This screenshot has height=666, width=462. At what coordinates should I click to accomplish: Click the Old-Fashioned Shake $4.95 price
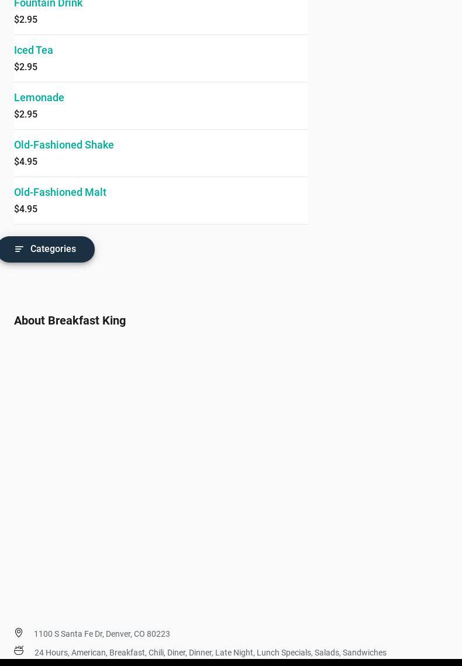tap(26, 162)
